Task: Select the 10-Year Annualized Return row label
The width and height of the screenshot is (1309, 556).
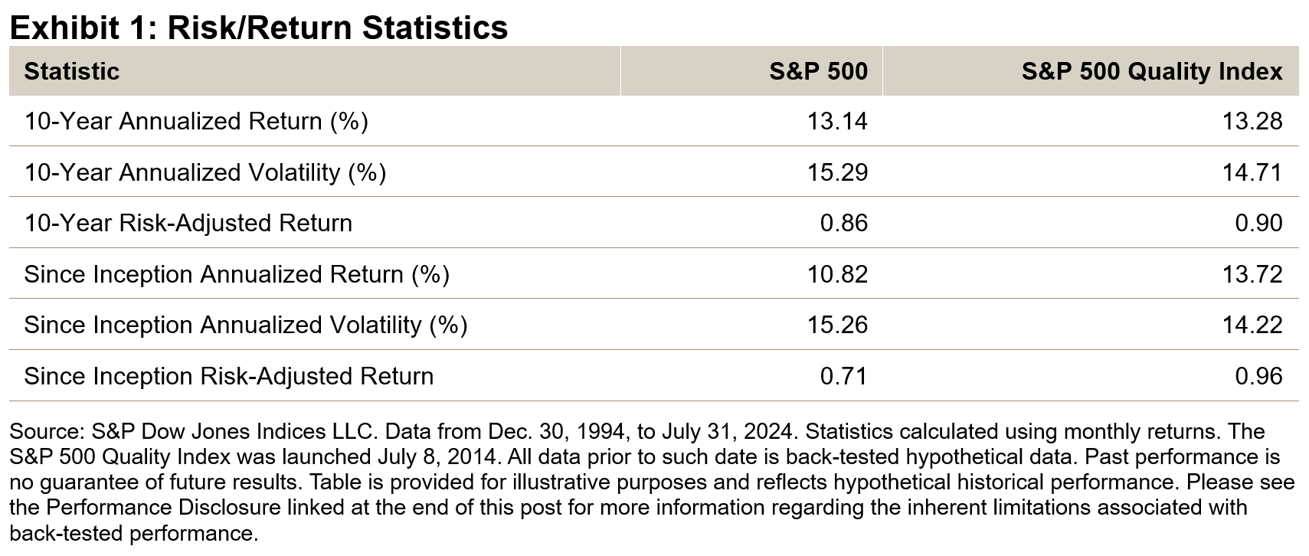Action: (x=196, y=121)
